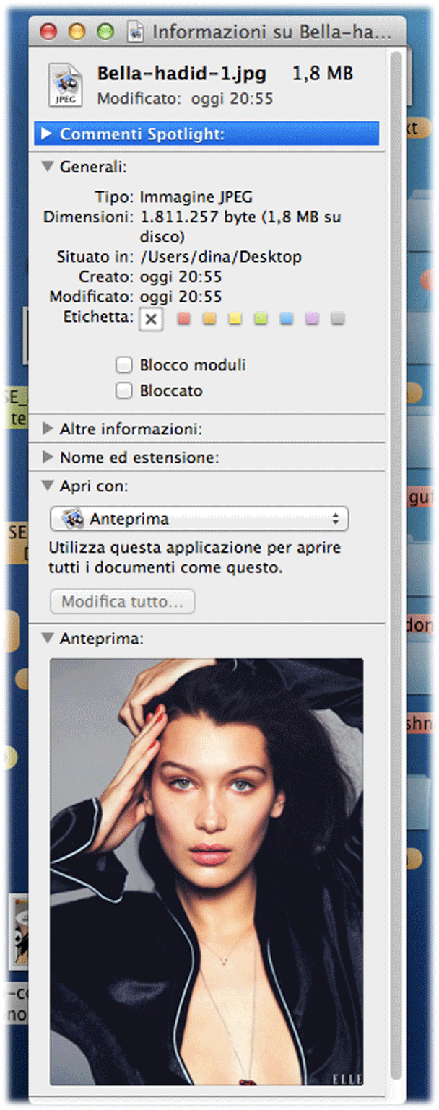This screenshot has width=439, height=1110.
Task: Choose the green label color
Action: (x=261, y=319)
